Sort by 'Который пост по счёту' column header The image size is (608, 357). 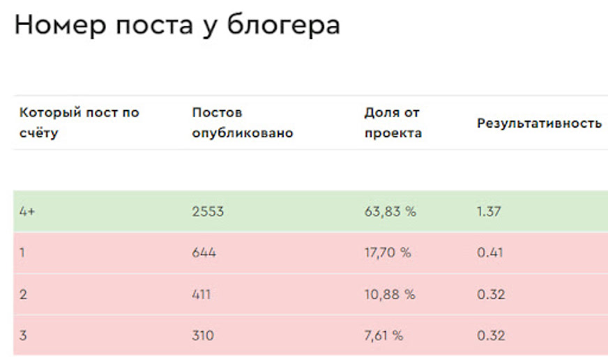(79, 123)
